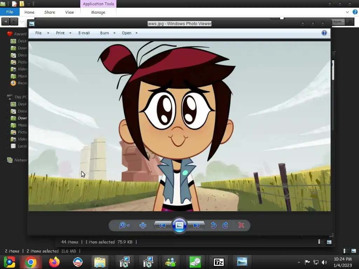The image size is (359, 269).
Task: Select Music under Favorites
Action: [x=19, y=76]
